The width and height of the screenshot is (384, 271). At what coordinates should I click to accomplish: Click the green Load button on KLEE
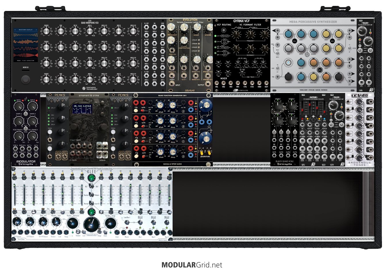91,177
